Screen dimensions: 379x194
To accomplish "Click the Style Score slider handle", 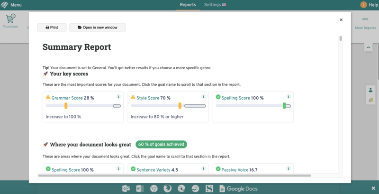I will click(x=180, y=106).
